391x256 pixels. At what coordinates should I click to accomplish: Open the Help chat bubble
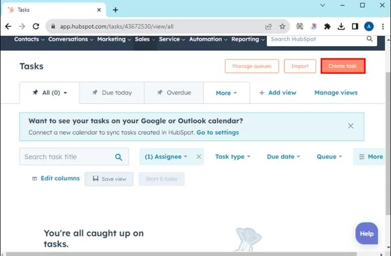pos(367,233)
